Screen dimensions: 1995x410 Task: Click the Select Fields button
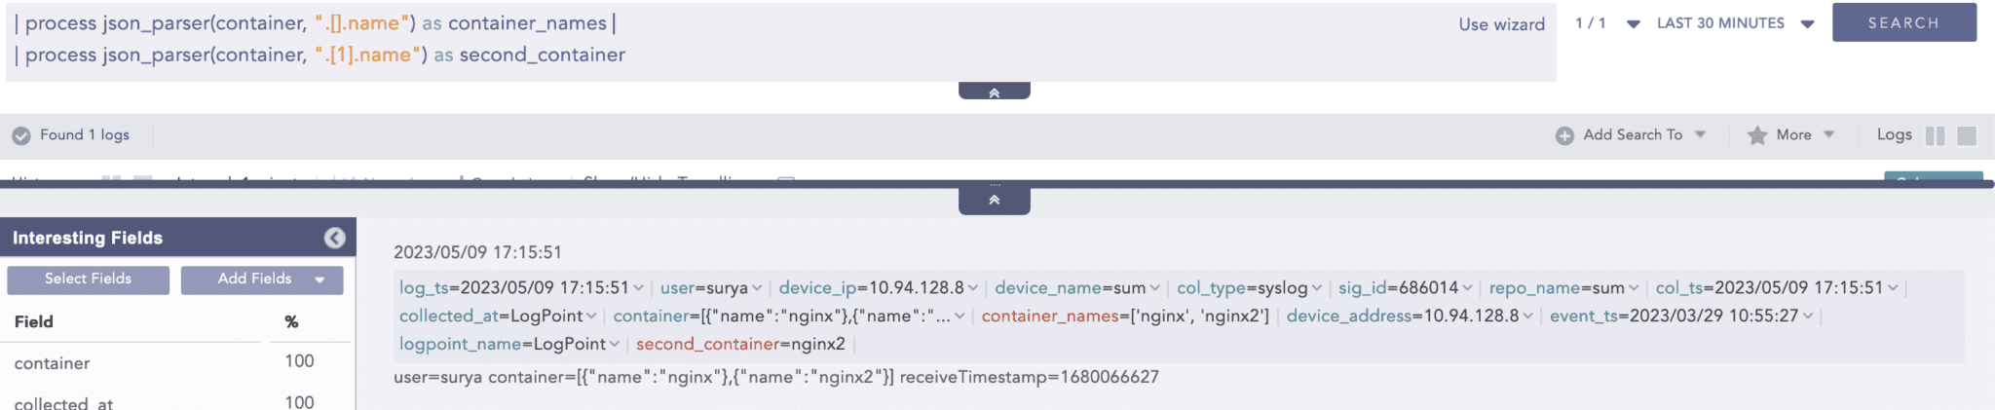[88, 280]
